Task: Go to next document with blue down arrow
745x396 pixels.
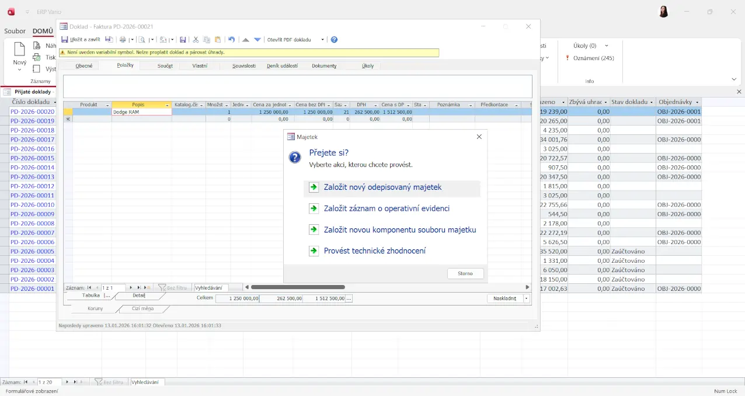Action: [257, 40]
